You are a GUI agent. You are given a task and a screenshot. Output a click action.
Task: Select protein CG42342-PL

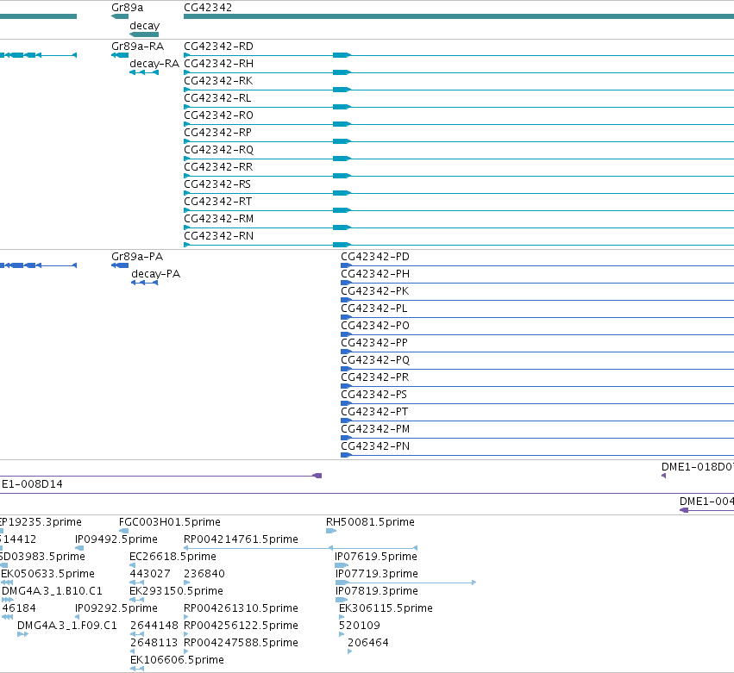coord(374,308)
